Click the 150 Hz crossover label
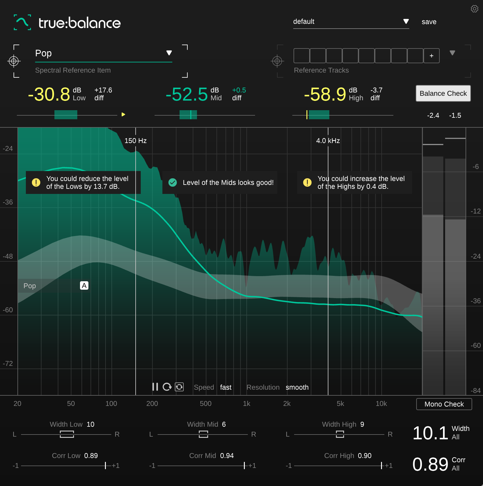This screenshot has width=483, height=486. pyautogui.click(x=136, y=141)
